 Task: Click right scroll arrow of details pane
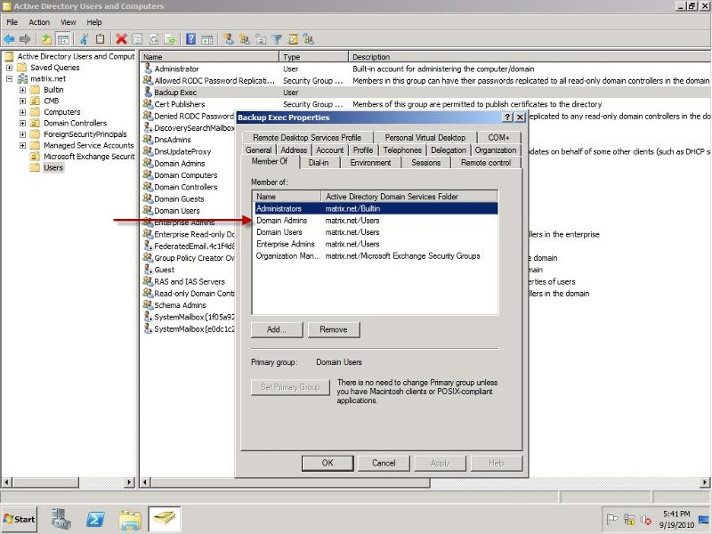click(x=705, y=482)
